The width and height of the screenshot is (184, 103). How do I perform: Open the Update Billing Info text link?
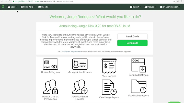(50, 72)
